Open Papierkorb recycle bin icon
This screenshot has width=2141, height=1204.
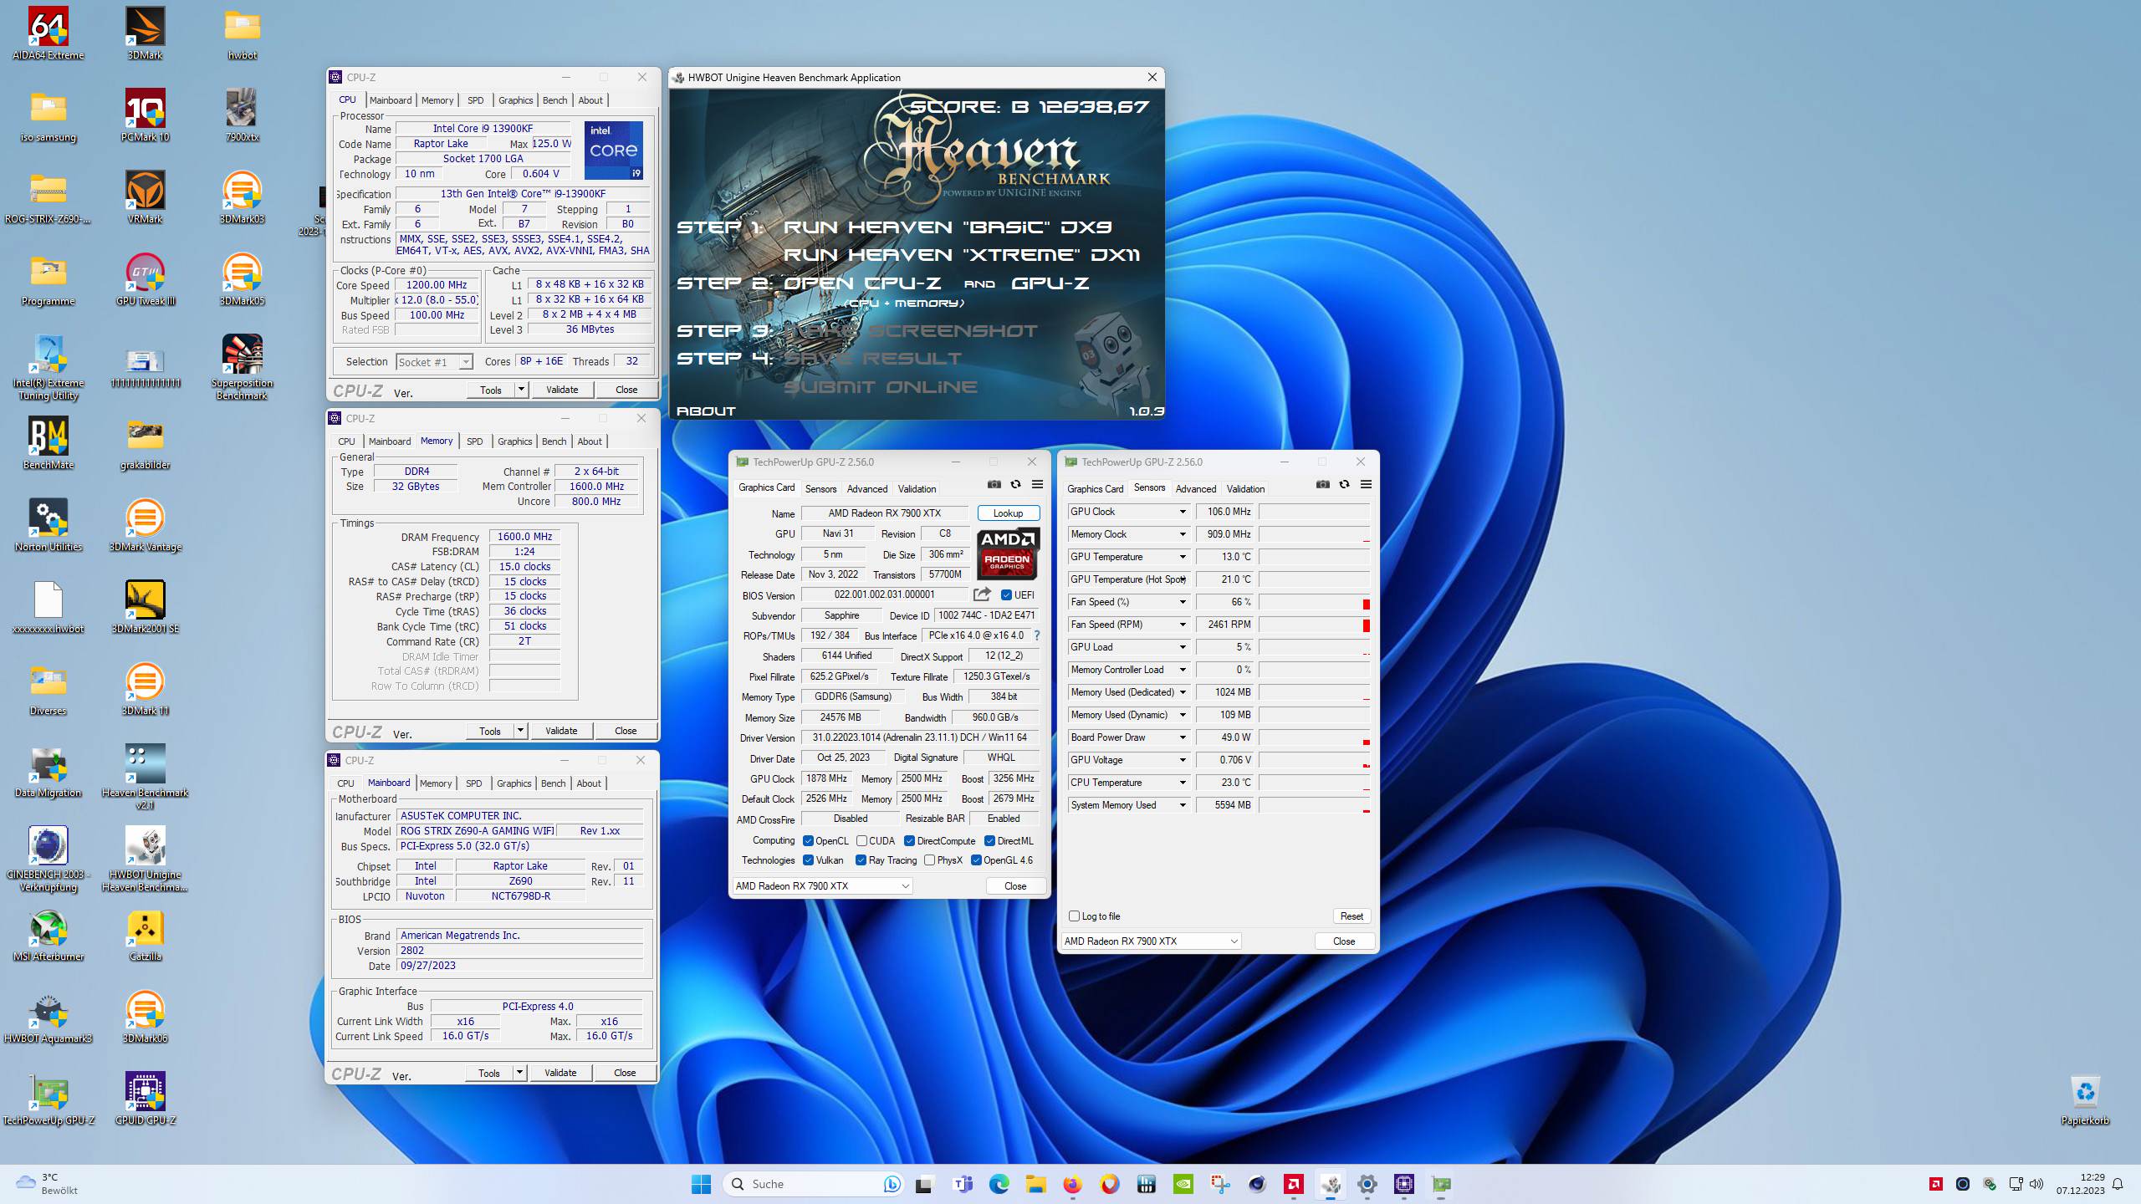point(2085,1099)
